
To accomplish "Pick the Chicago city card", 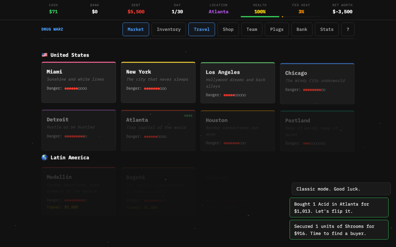I will click(317, 84).
